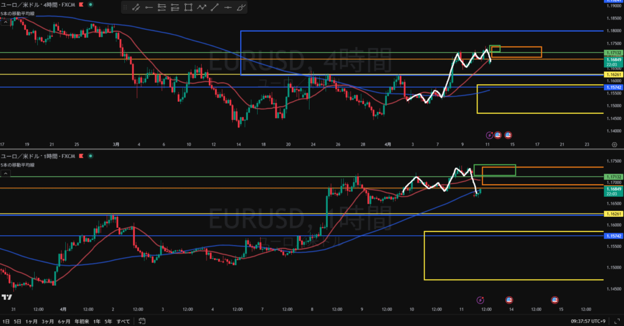Open the go-to-date calendar icon

click(141, 321)
